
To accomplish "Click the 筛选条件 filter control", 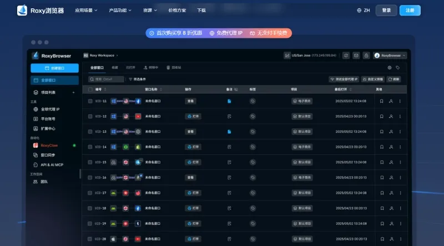I will 137,79.
